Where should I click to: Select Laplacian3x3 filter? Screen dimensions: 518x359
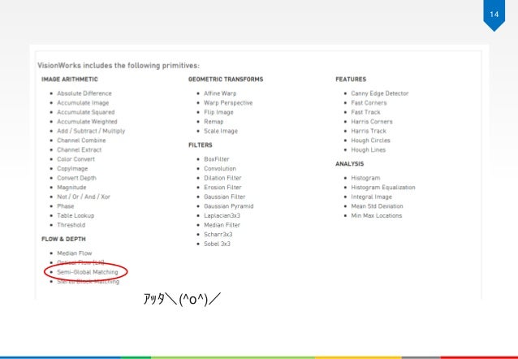(222, 215)
